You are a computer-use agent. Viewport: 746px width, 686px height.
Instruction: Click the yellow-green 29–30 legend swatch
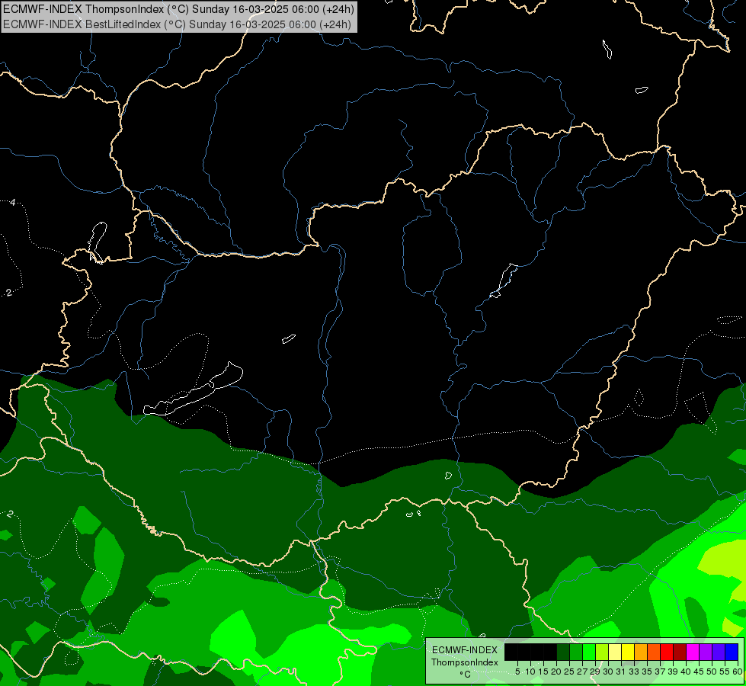(602, 652)
